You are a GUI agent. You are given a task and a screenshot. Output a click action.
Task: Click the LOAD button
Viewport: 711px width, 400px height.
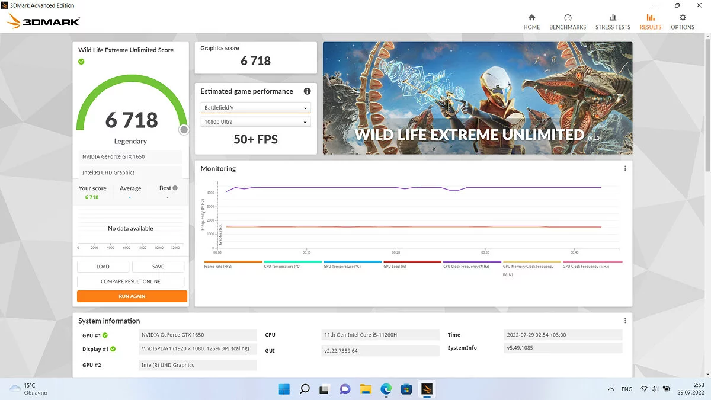103,267
